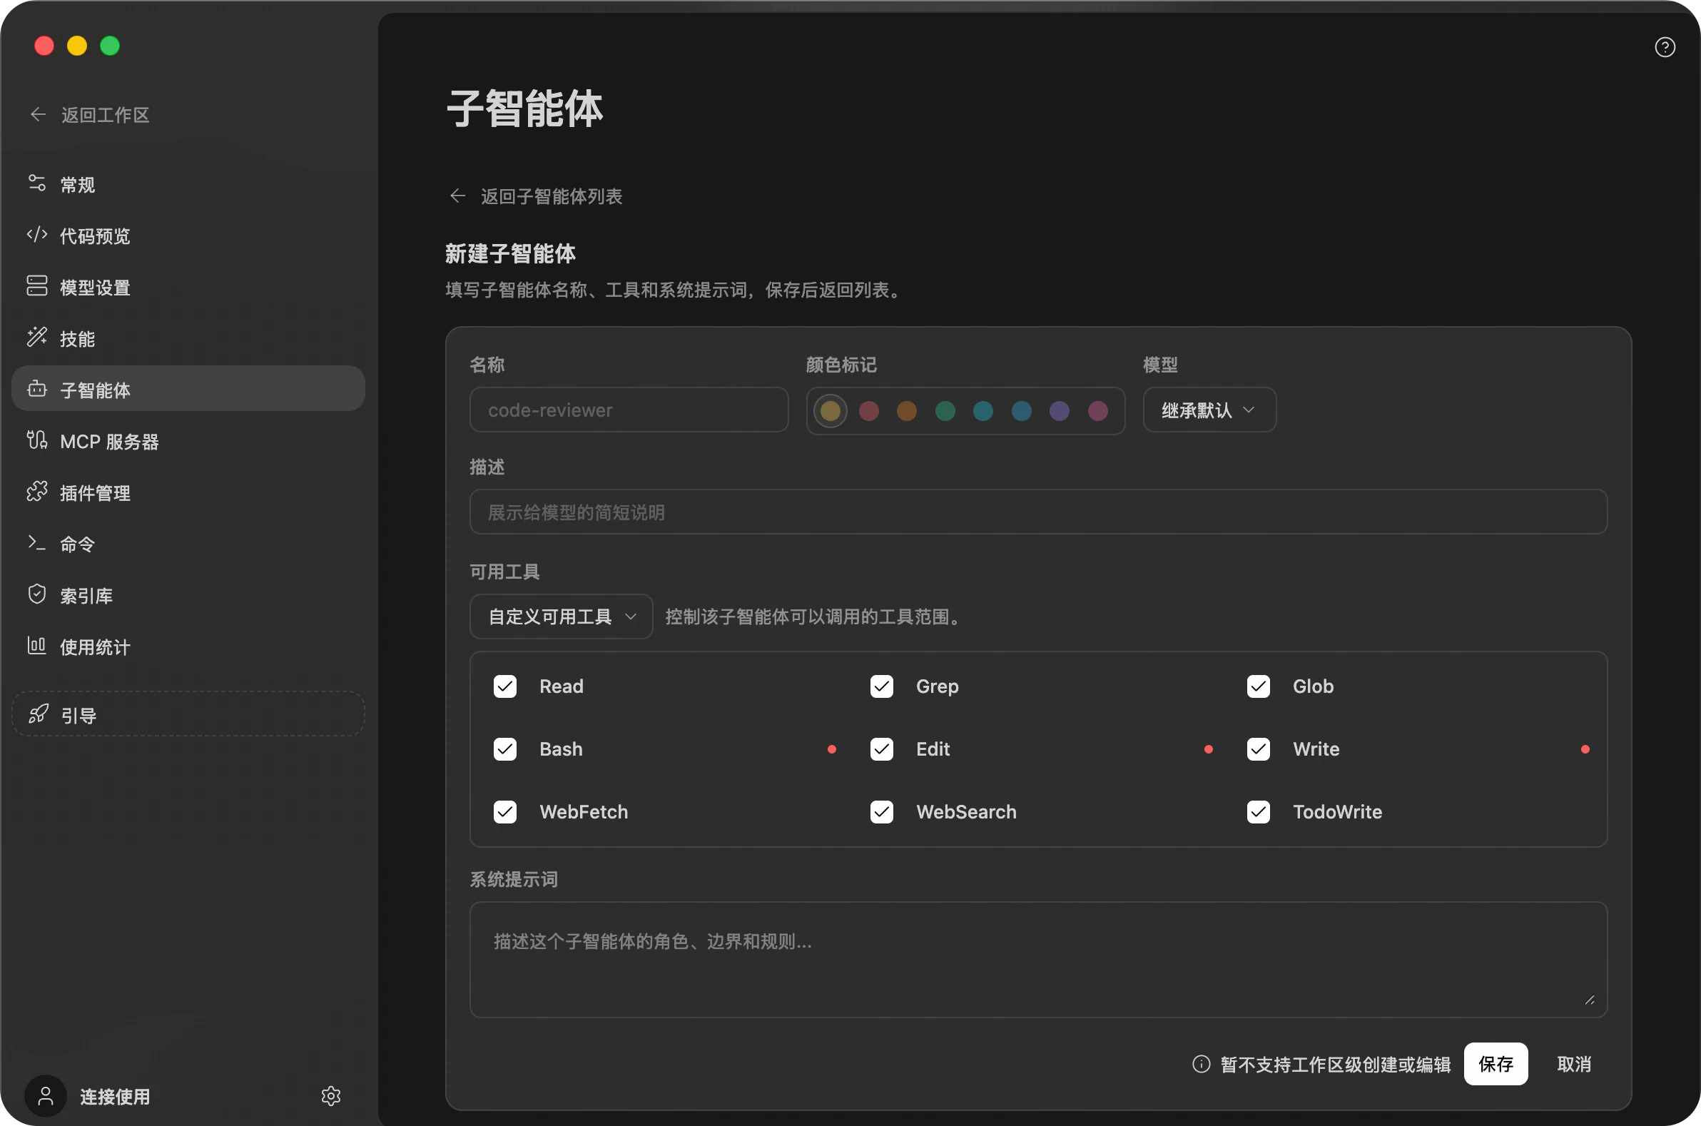Click the info icon beside 暂不支持工作区级创建或编辑

(1202, 1064)
